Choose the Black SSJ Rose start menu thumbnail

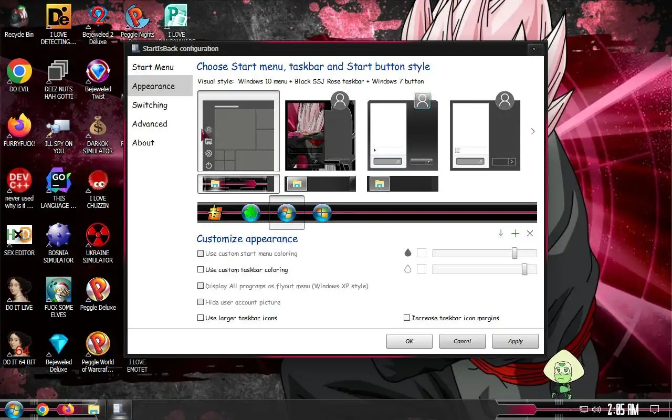[x=320, y=131]
